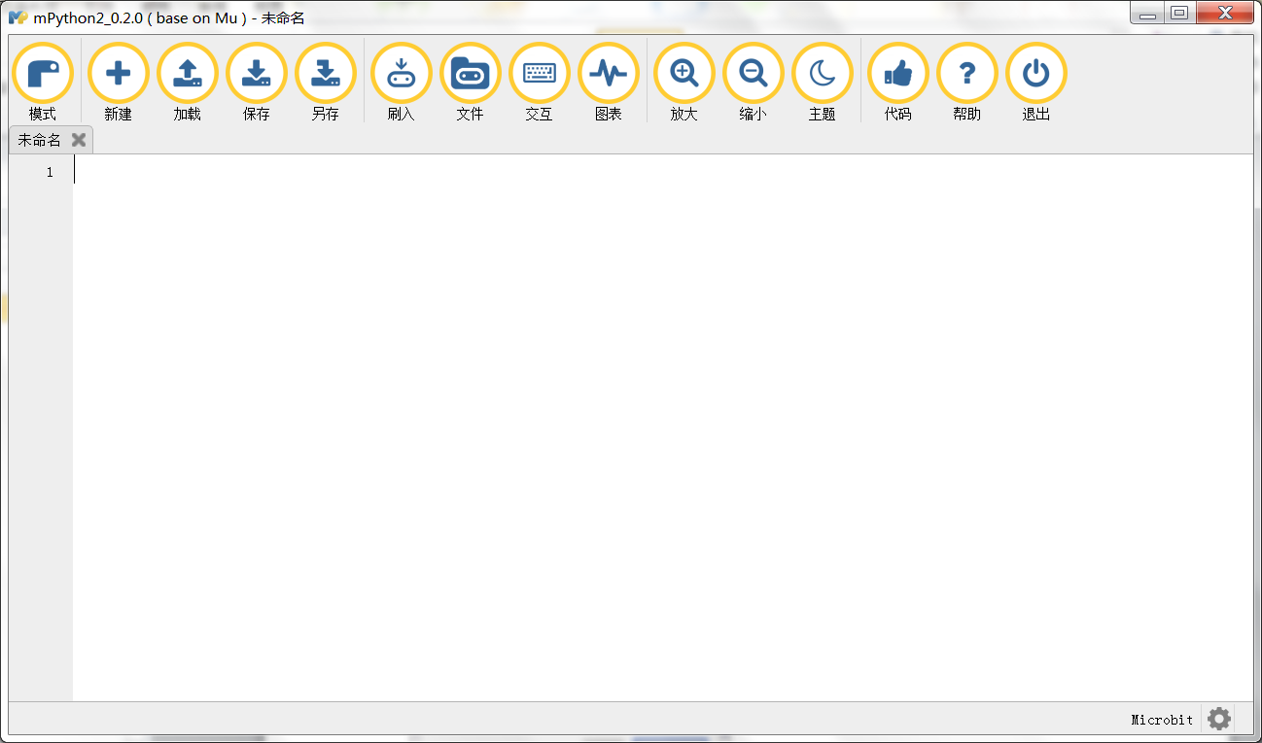The width and height of the screenshot is (1262, 743).
Task: Zoom in with 放大
Action: click(684, 82)
